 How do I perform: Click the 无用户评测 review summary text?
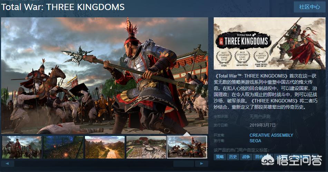point(260,116)
